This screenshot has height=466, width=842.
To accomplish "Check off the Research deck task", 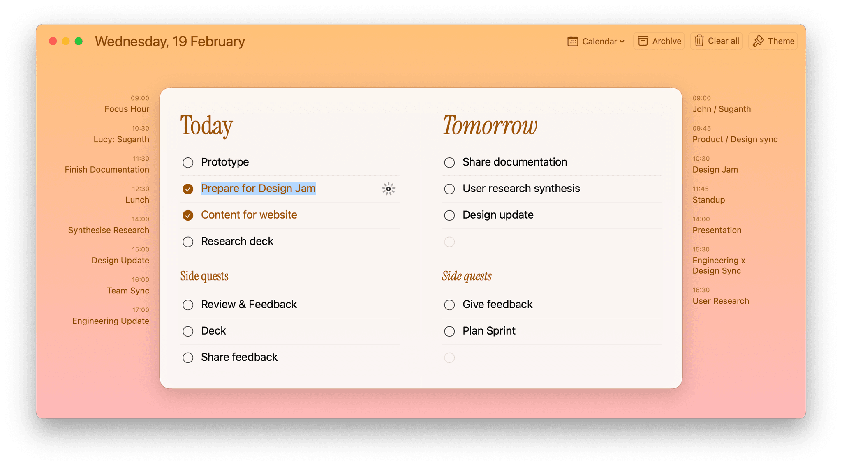I will coord(188,242).
